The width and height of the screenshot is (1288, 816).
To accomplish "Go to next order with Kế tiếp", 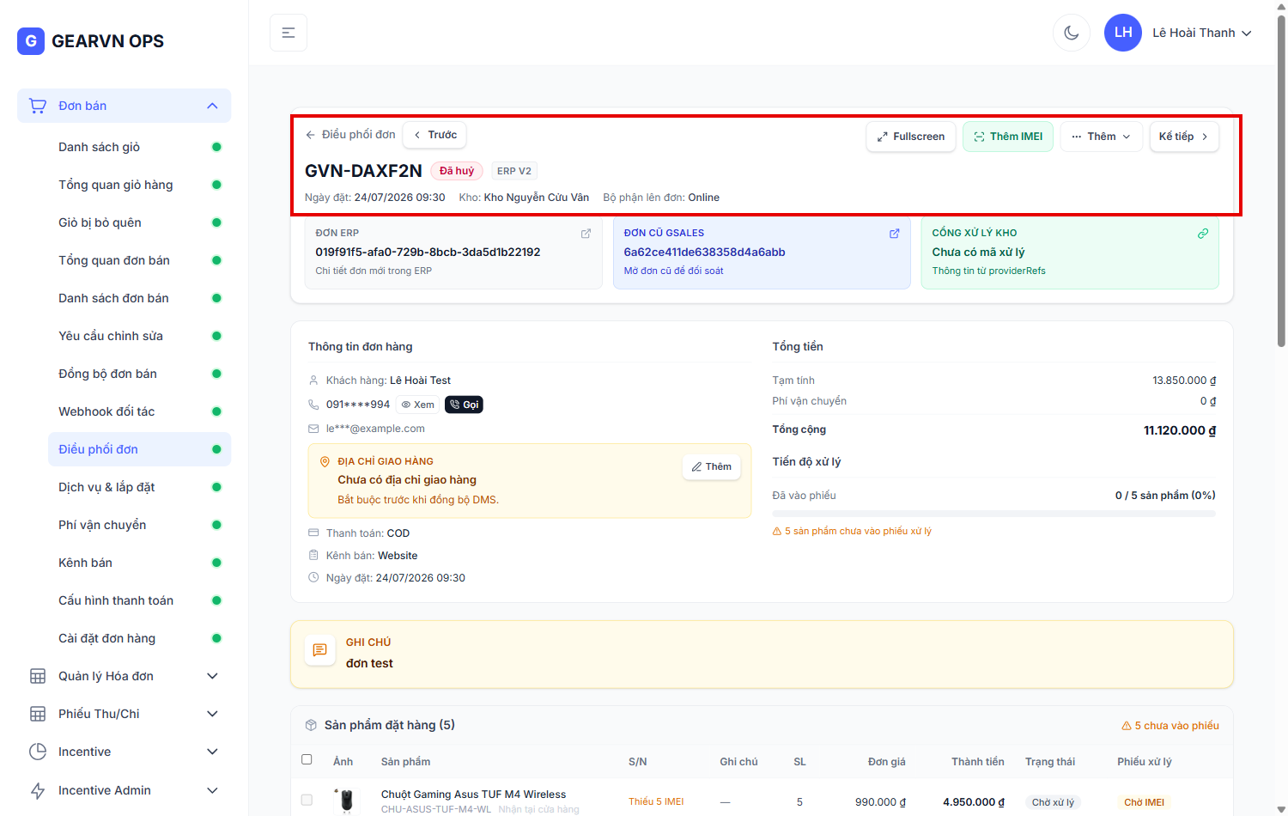I will click(1184, 137).
